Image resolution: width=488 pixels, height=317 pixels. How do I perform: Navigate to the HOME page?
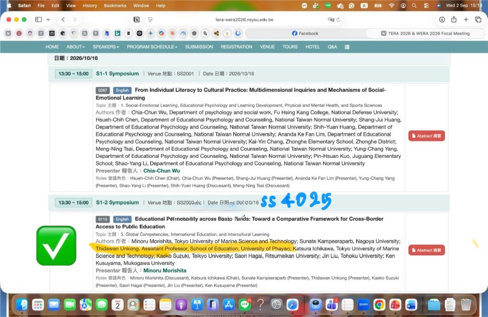[x=52, y=47]
